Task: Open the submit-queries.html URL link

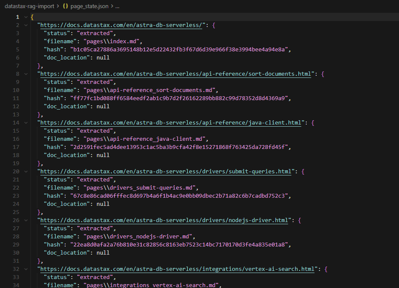Action: [x=166, y=172]
